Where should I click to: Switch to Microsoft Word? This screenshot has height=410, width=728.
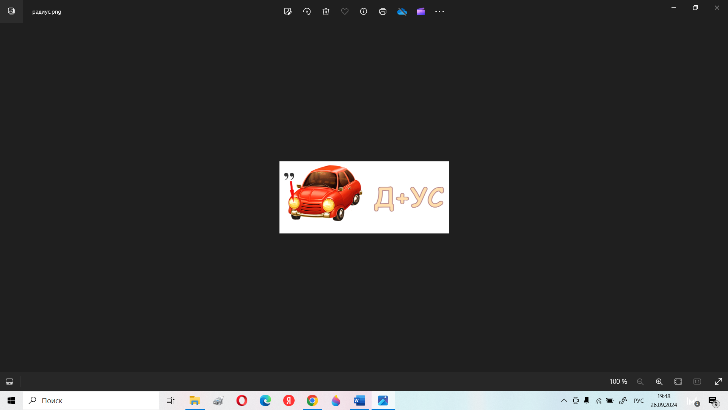(x=359, y=401)
